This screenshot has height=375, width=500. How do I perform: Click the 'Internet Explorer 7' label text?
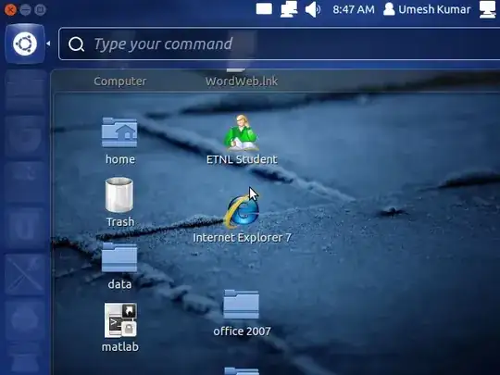tap(242, 238)
